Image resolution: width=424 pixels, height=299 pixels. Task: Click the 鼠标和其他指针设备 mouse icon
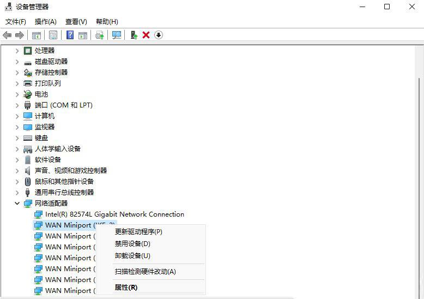pyautogui.click(x=28, y=182)
